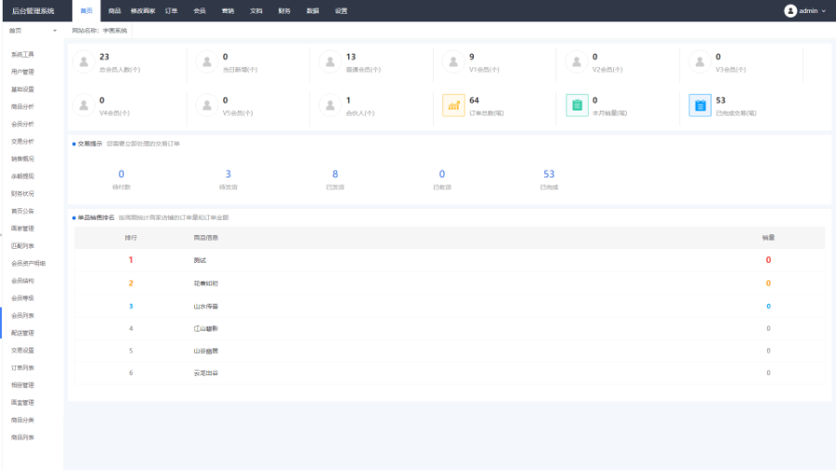The width and height of the screenshot is (836, 470).
Task: Open the 修改画家 top menu
Action: pos(143,10)
